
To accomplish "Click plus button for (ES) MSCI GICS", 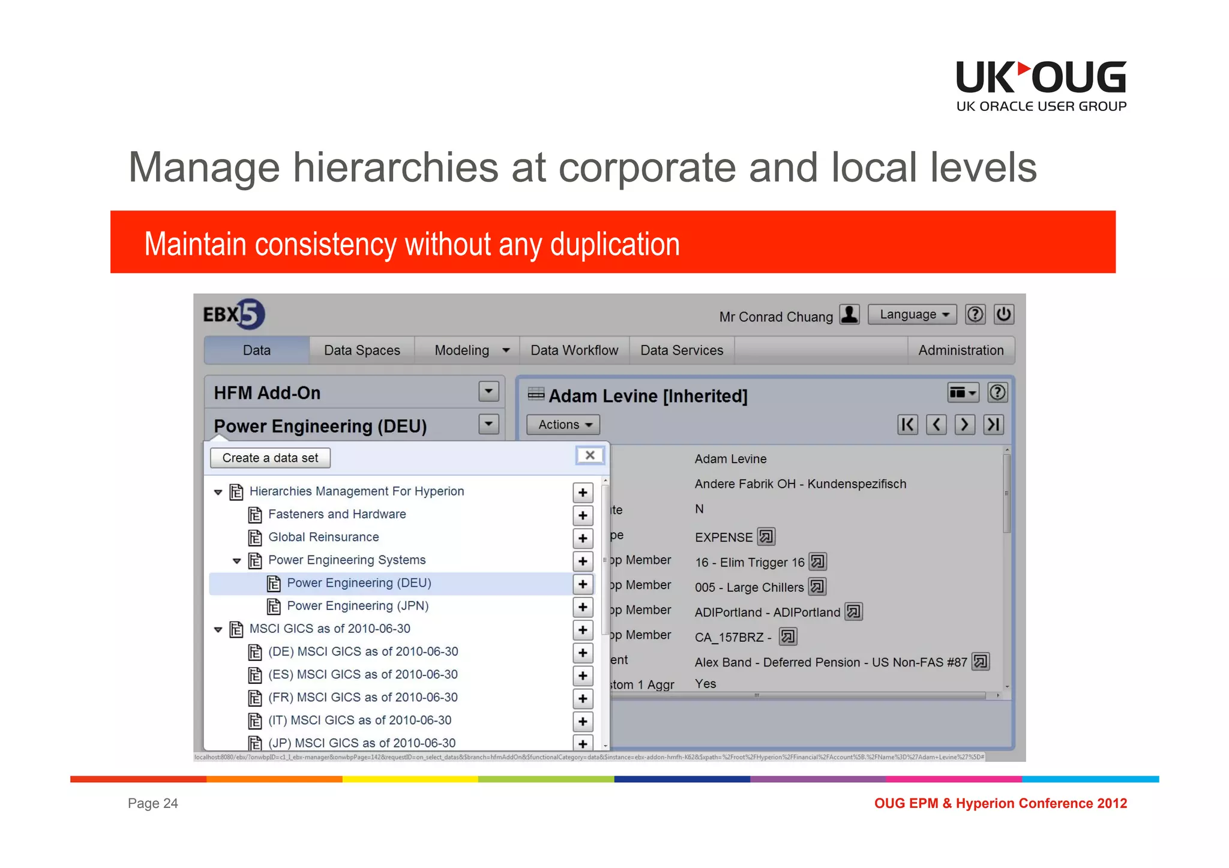I will pyautogui.click(x=583, y=675).
